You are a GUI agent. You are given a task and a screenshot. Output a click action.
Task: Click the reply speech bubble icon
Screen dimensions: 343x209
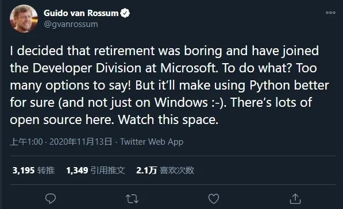[51, 199]
